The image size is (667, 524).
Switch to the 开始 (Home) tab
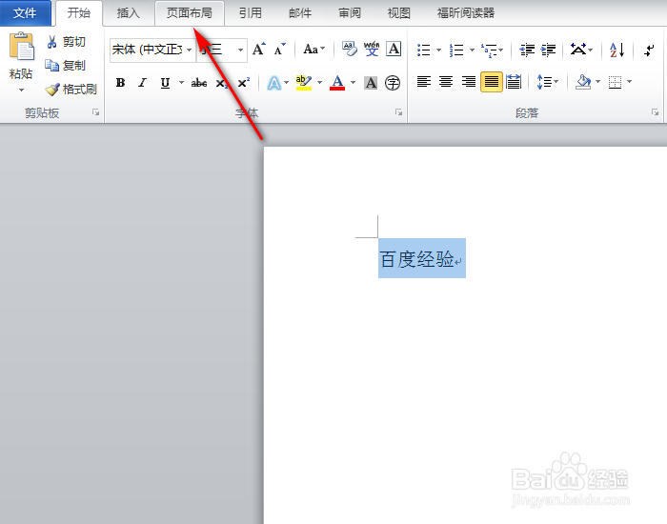[79, 13]
